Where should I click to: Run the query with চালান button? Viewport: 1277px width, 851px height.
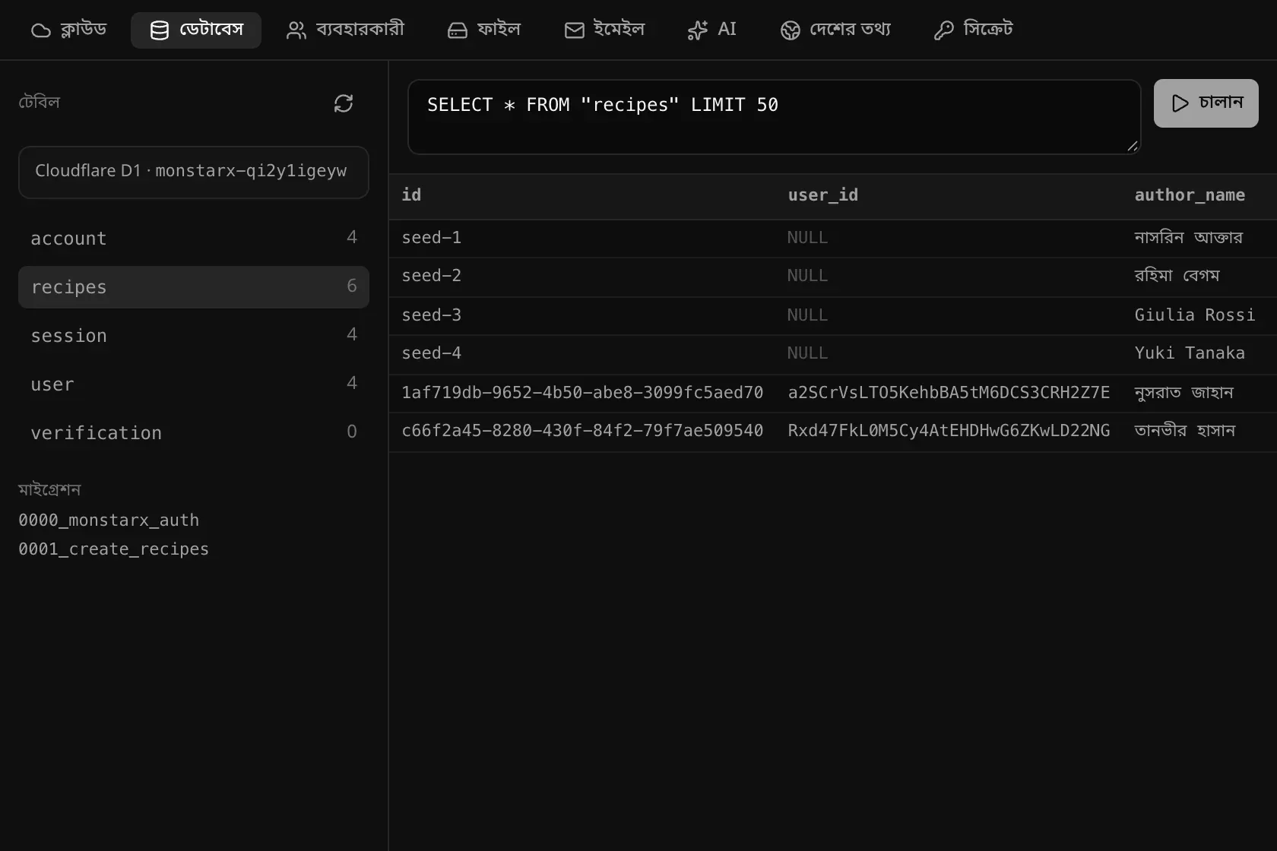(x=1206, y=103)
